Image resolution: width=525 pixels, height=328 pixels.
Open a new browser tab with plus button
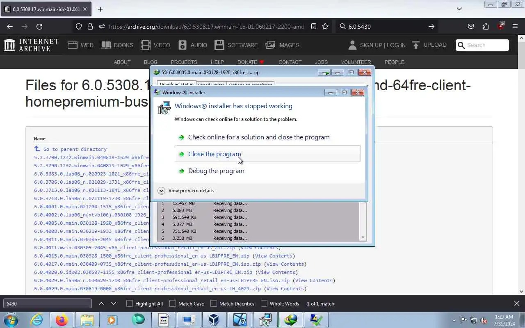coord(100,9)
